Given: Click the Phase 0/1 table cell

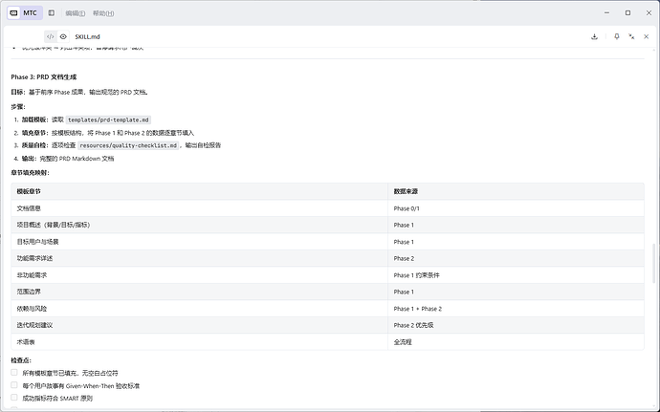Looking at the screenshot, I should [x=517, y=208].
